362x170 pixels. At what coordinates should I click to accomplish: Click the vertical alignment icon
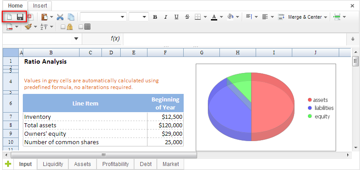click(249, 17)
